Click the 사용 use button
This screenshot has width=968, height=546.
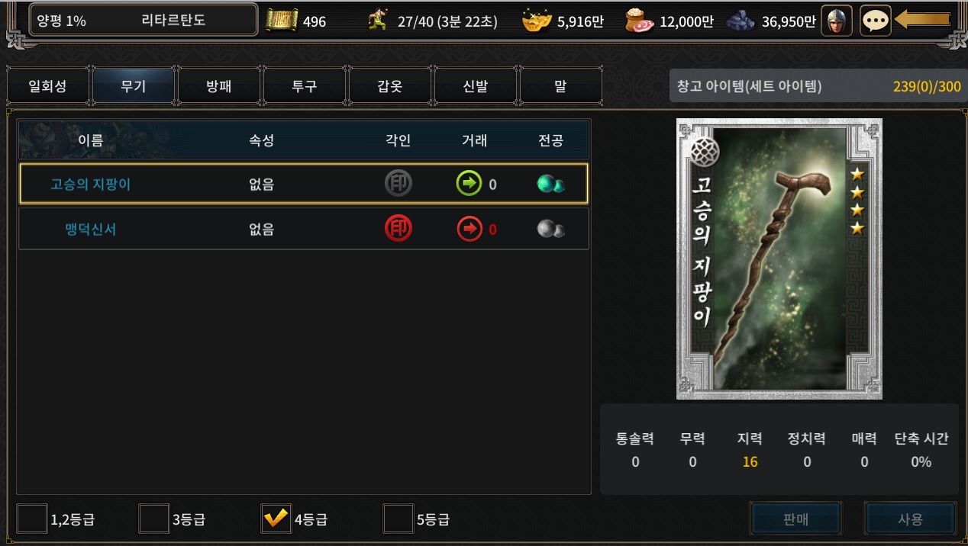[910, 519]
